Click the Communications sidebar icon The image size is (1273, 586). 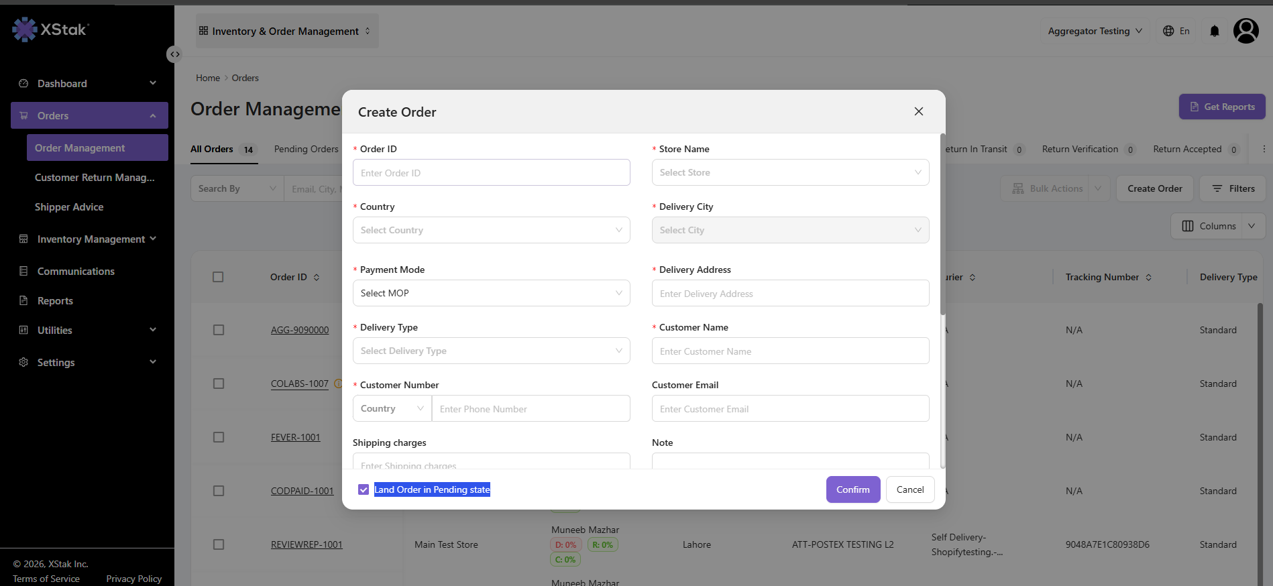click(x=23, y=271)
